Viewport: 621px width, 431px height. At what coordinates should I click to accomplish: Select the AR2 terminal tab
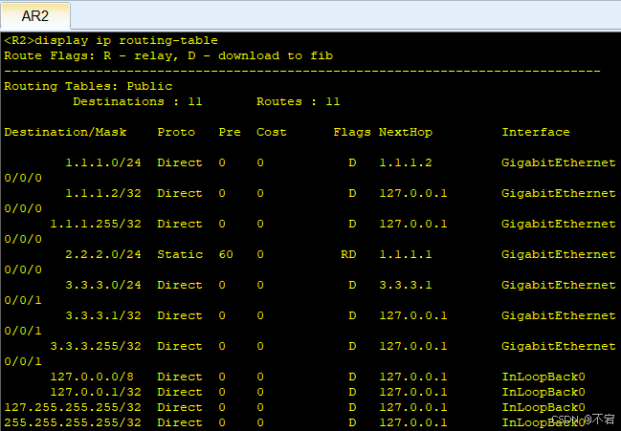(x=35, y=16)
